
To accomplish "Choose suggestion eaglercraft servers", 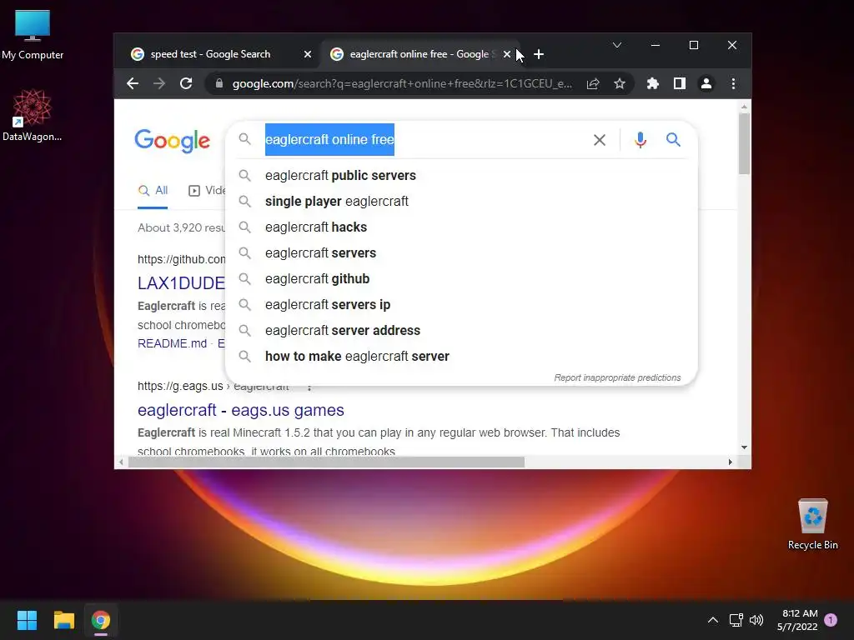I will tap(460, 253).
